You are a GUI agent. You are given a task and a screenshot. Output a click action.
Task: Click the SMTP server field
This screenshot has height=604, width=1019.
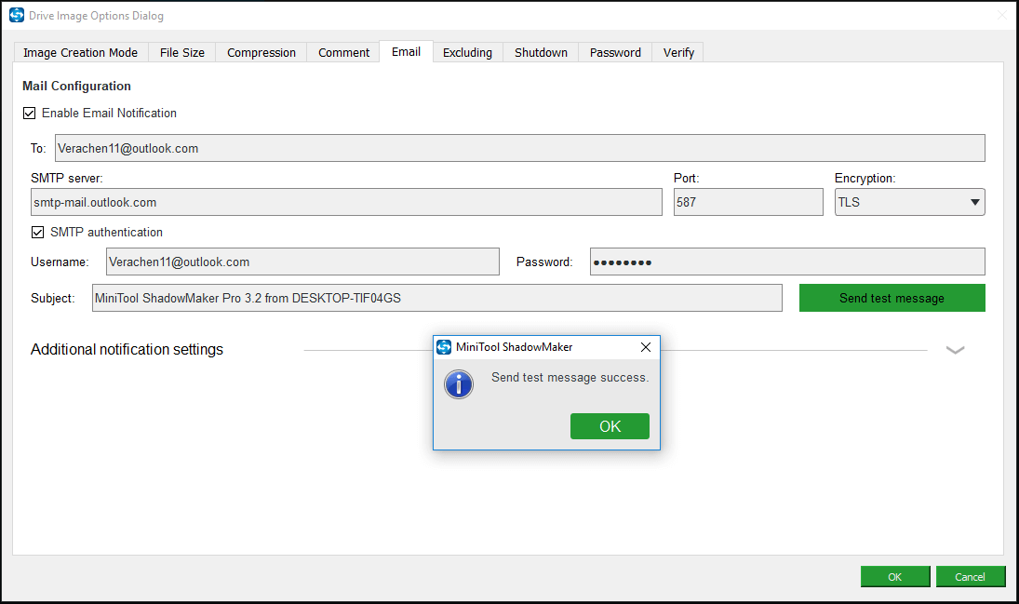tap(346, 202)
